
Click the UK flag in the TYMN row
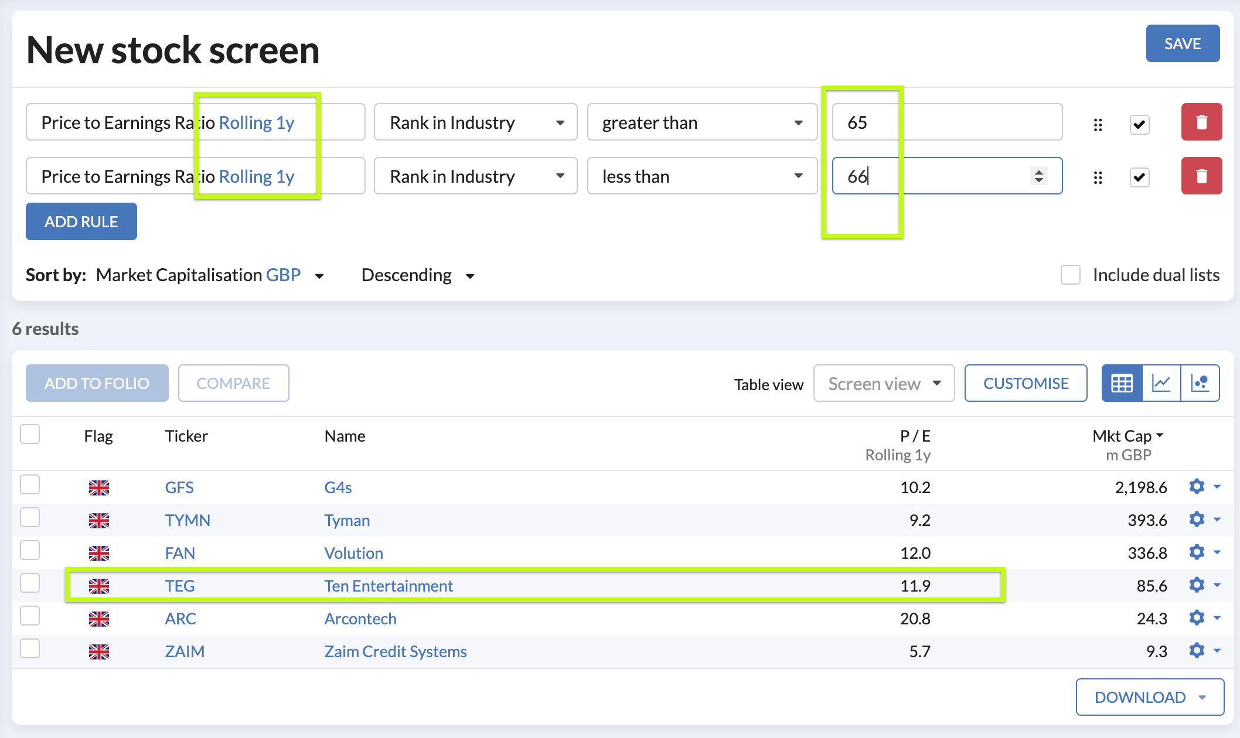[x=99, y=520]
